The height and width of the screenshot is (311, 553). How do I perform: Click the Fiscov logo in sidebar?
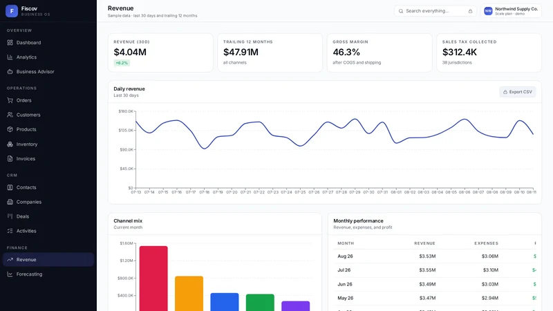(12, 11)
